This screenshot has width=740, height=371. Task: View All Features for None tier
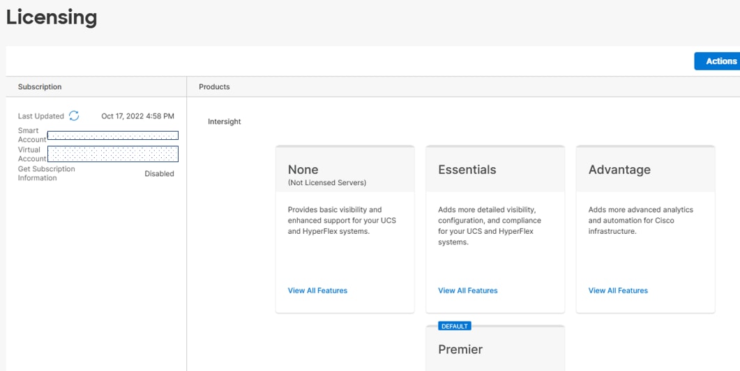point(317,290)
